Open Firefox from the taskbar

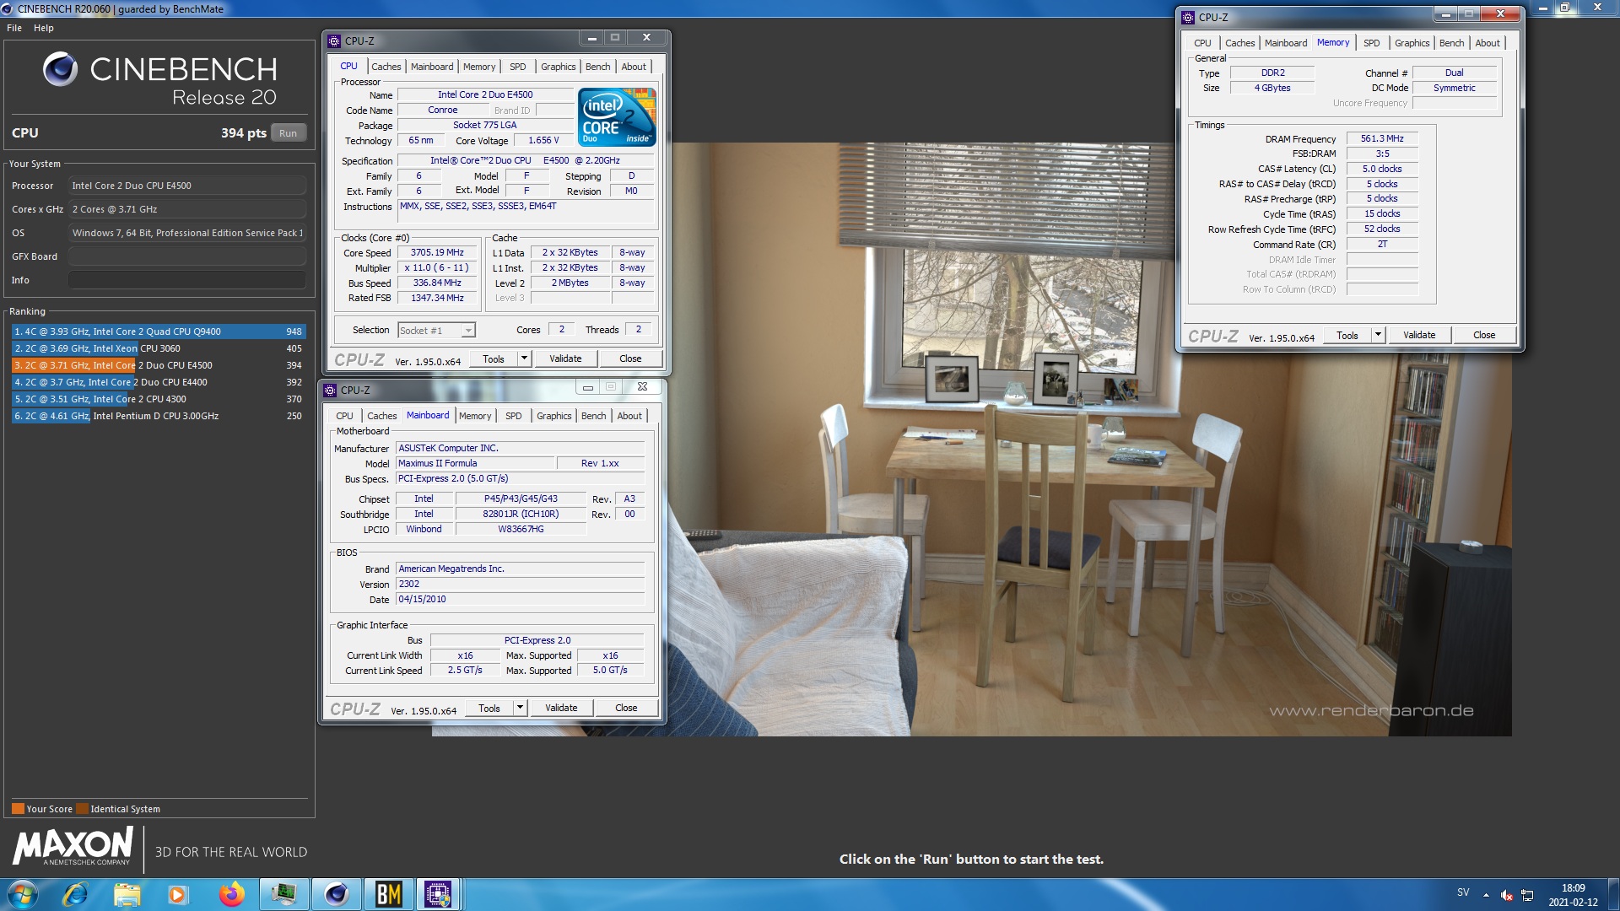[x=230, y=894]
